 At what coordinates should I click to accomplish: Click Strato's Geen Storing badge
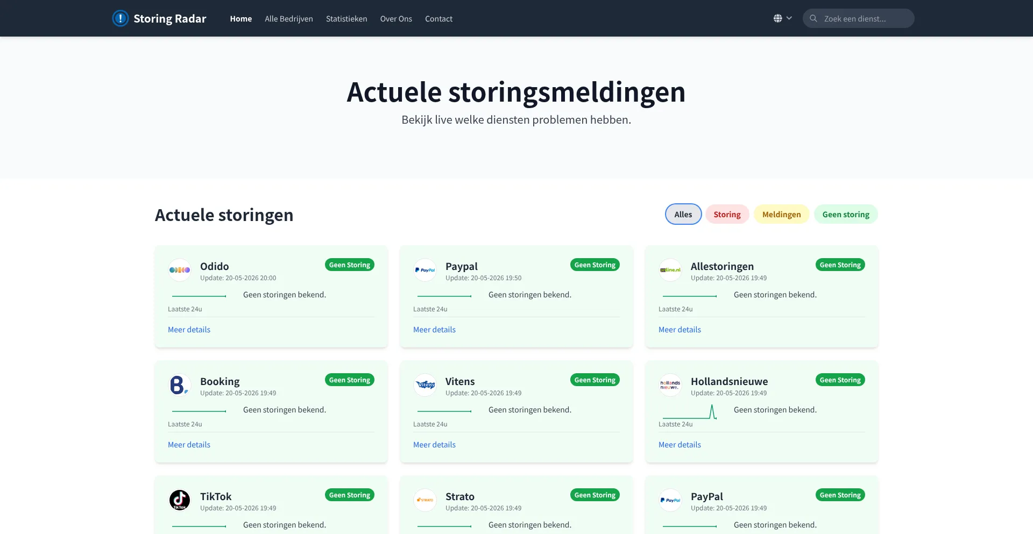pos(595,495)
